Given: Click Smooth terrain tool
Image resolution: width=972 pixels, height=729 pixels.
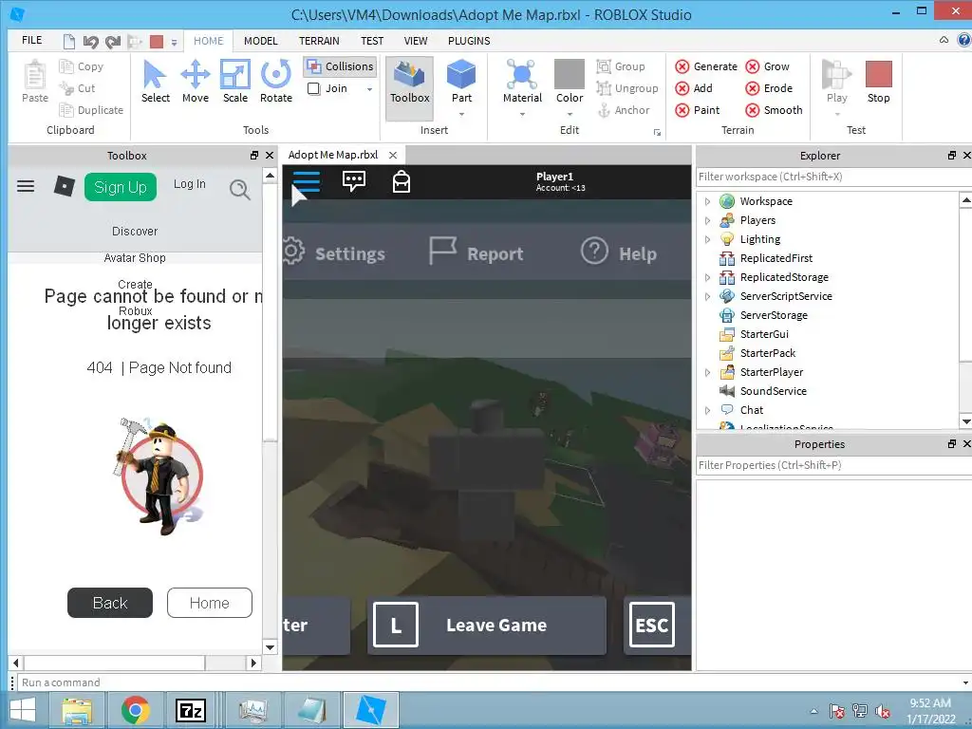Looking at the screenshot, I should [x=775, y=110].
